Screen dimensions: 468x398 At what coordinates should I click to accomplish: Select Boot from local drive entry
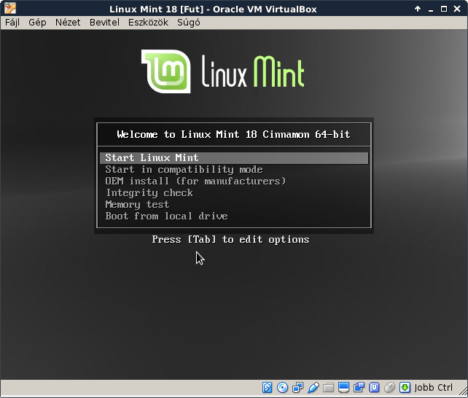[x=234, y=216]
